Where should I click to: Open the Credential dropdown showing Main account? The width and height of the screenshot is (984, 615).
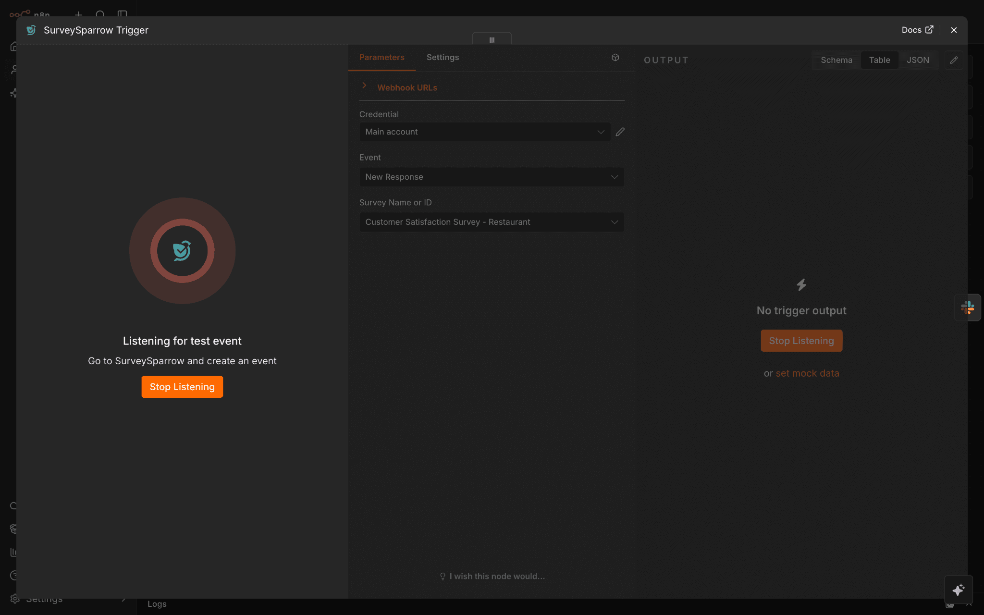click(485, 132)
